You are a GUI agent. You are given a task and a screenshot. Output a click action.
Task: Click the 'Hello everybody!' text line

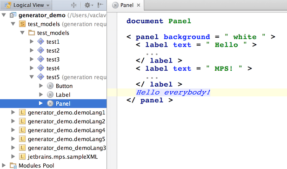pos(173,92)
